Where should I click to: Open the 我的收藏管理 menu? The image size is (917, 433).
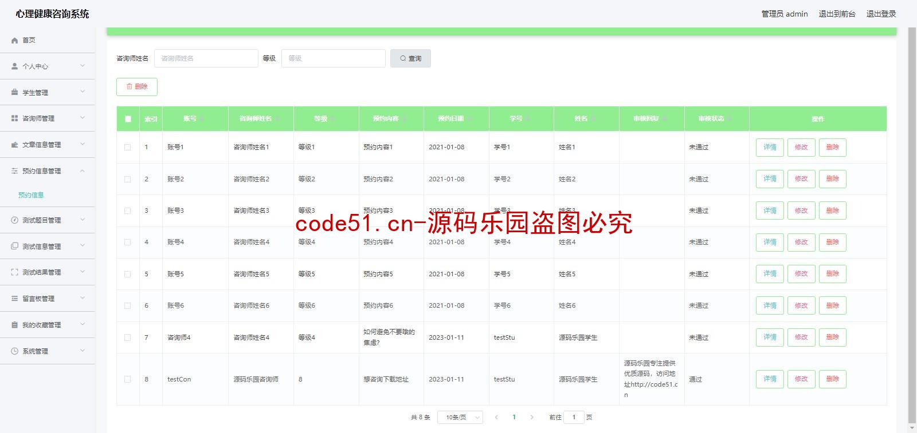coord(48,325)
